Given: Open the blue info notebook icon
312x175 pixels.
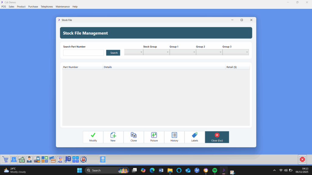Looking at the screenshot, I should 102,159.
